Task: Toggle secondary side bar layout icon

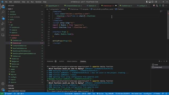Action: pyautogui.click(x=152, y=2)
